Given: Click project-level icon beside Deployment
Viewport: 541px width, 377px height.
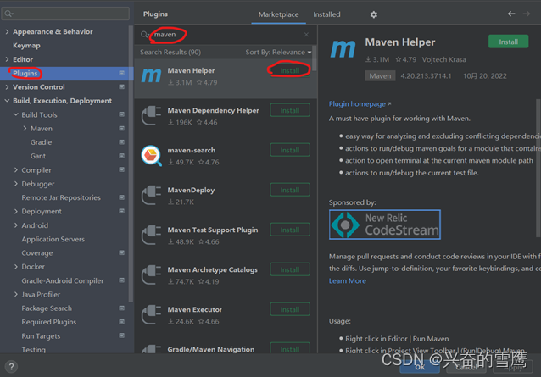Looking at the screenshot, I should point(122,211).
